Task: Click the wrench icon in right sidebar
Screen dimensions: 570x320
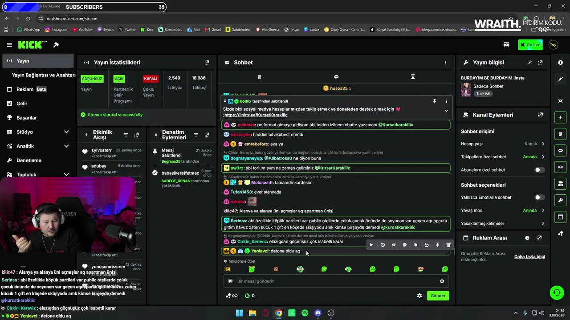Action: [560, 200]
